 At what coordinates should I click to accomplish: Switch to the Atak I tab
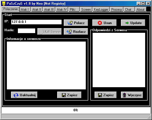click(x=25, y=10)
